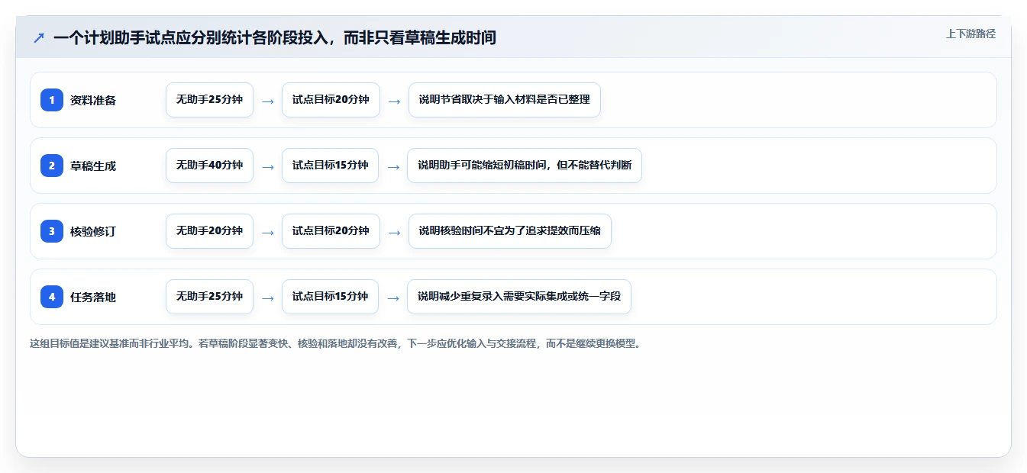Screen dimensions: 1027x473
Task: Click the 说明节省取决于输入材料是否已整理 chip
Action: pos(505,100)
